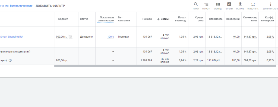This screenshot has width=278, height=107.
Task: Click the 1,05 % rate in campaign row
Action: click(x=183, y=37)
